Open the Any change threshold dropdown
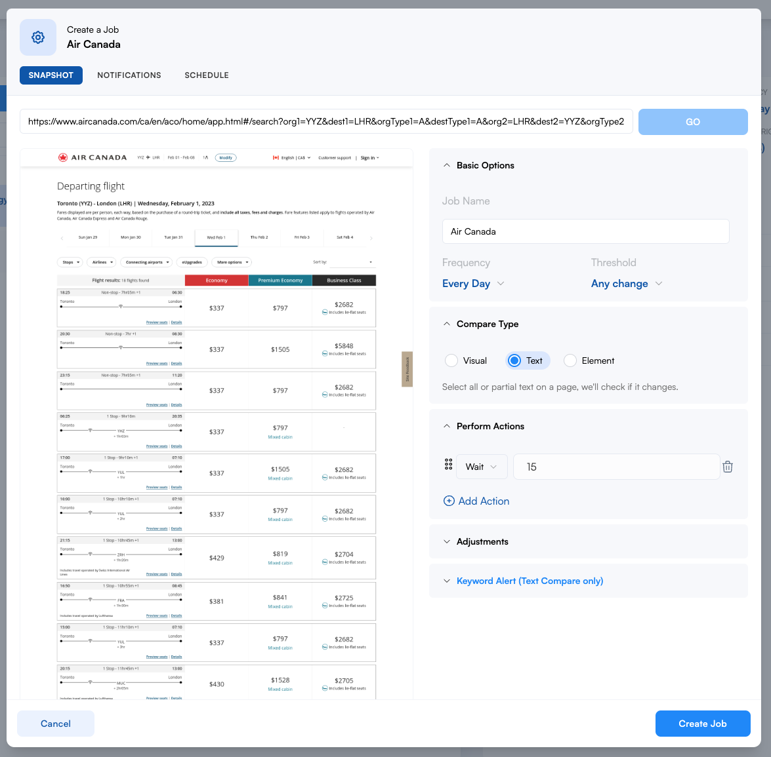This screenshot has height=757, width=771. (627, 283)
